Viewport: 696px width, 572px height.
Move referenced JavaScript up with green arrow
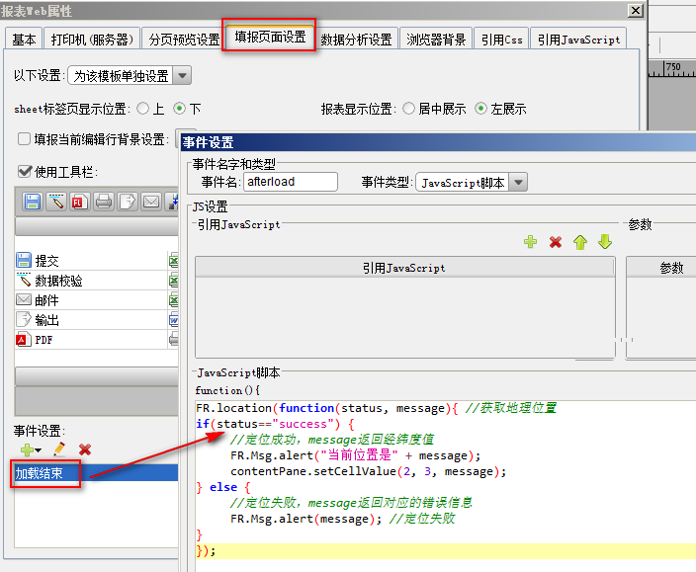(580, 242)
